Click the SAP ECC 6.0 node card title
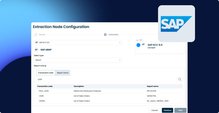Screen dimensions: 219x113 (155, 45)
